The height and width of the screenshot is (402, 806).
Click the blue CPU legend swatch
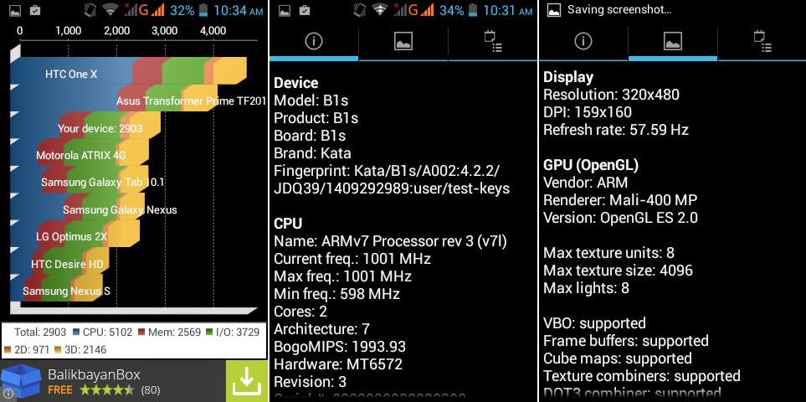click(76, 332)
